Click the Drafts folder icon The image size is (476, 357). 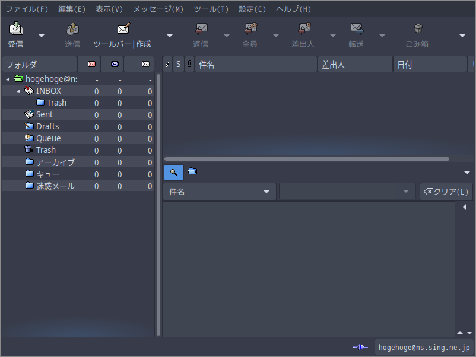(x=29, y=126)
